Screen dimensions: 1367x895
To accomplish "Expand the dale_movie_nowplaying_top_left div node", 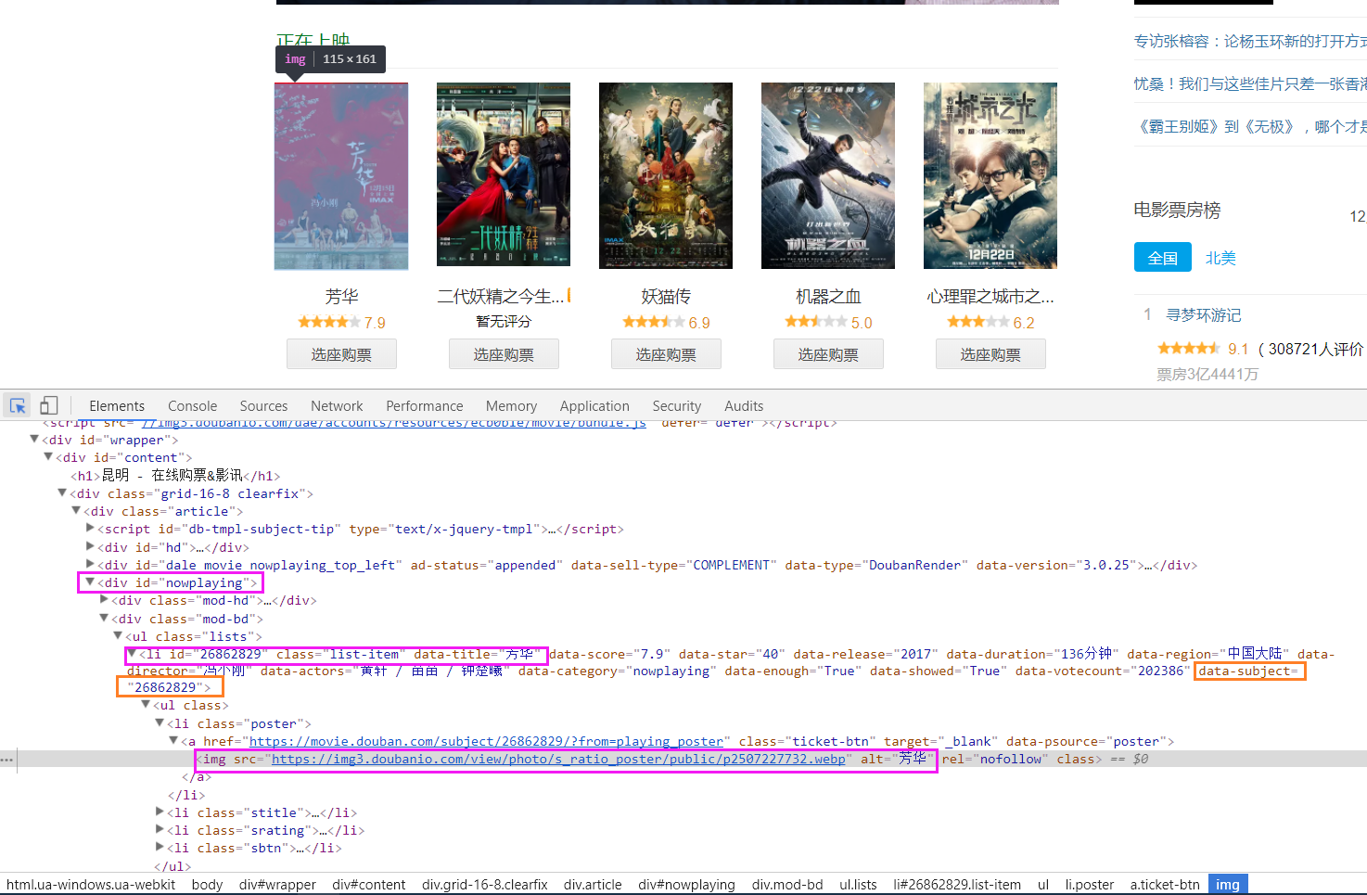I will click(90, 565).
